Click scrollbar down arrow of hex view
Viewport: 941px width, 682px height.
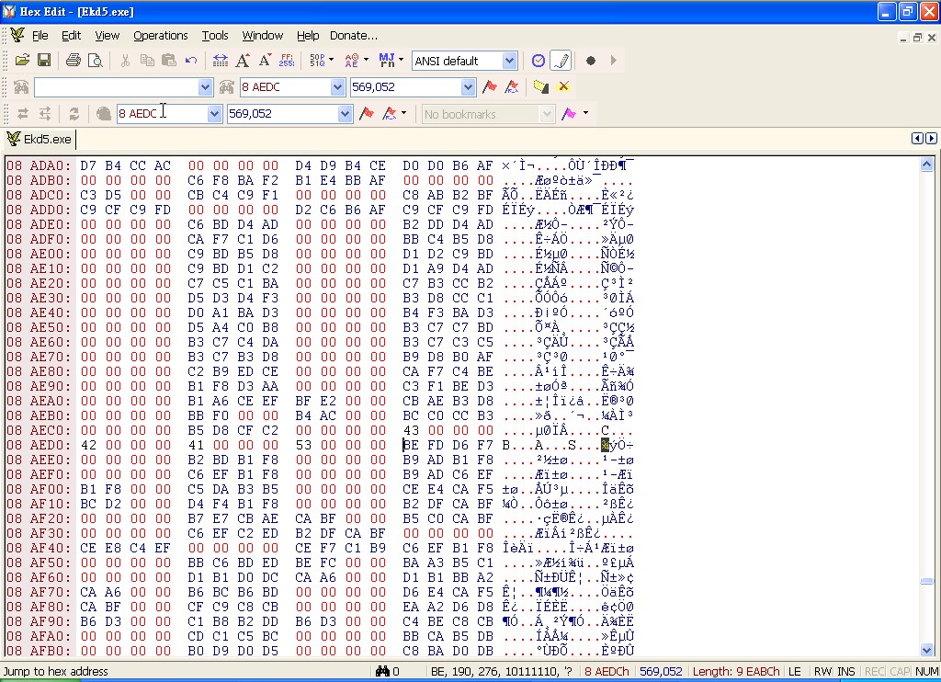pyautogui.click(x=926, y=650)
